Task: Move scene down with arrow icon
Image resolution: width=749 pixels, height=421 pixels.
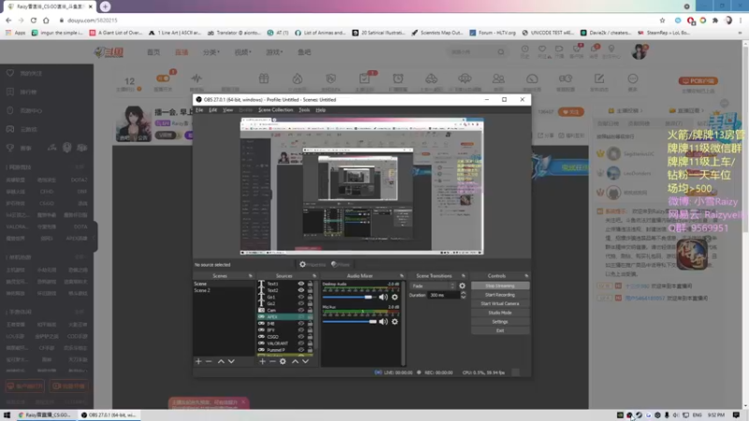Action: pyautogui.click(x=231, y=361)
